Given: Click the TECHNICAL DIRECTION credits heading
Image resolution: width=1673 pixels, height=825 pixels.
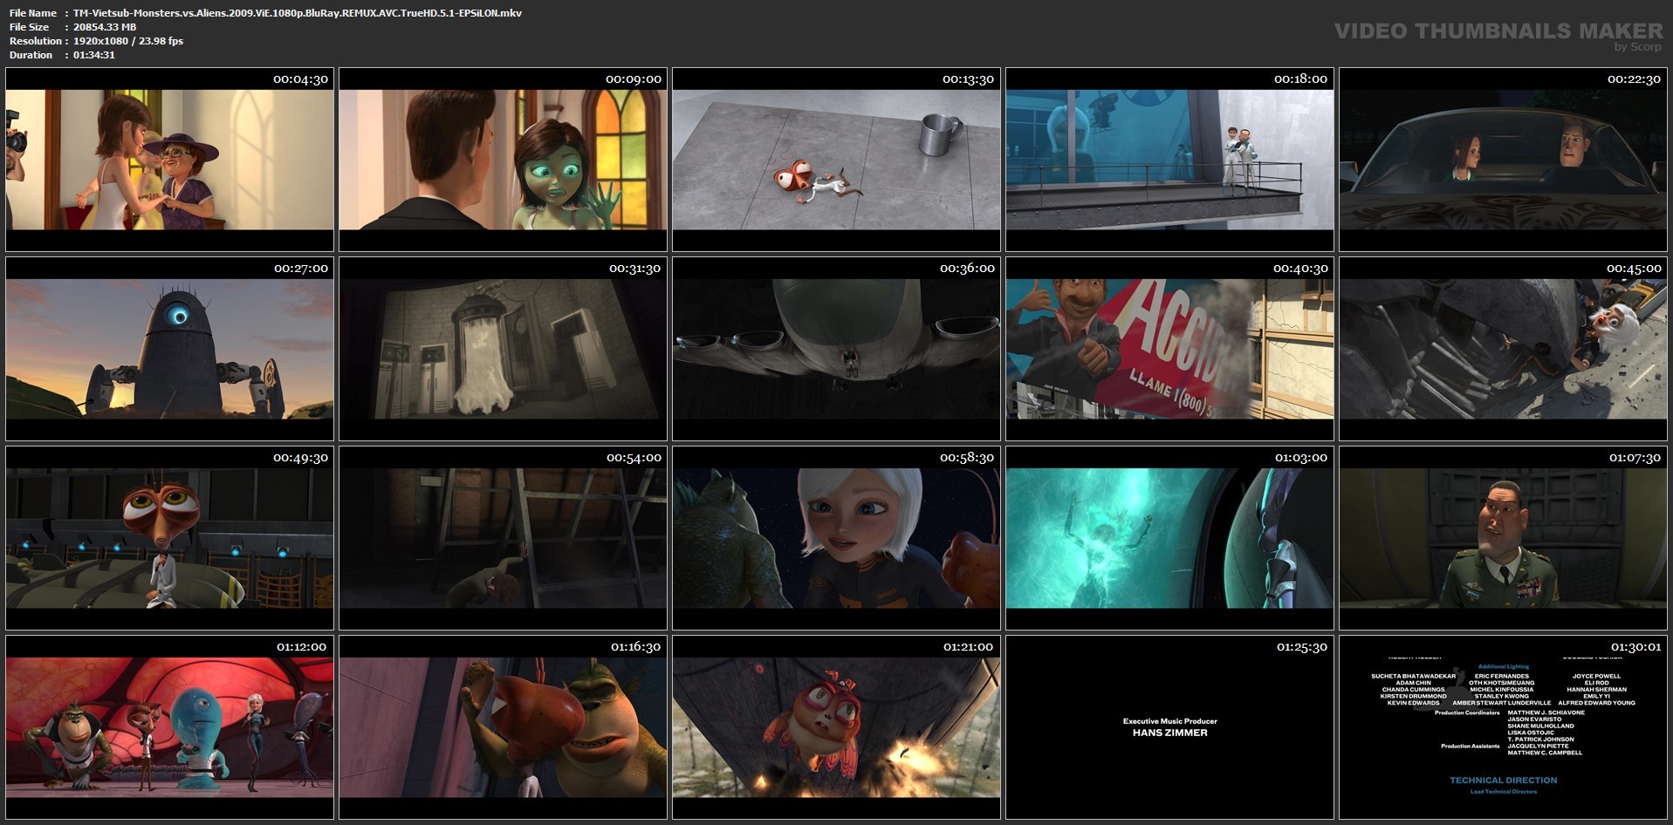Looking at the screenshot, I should pos(1503,781).
